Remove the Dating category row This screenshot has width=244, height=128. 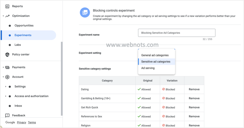pyautogui.click(x=194, y=89)
